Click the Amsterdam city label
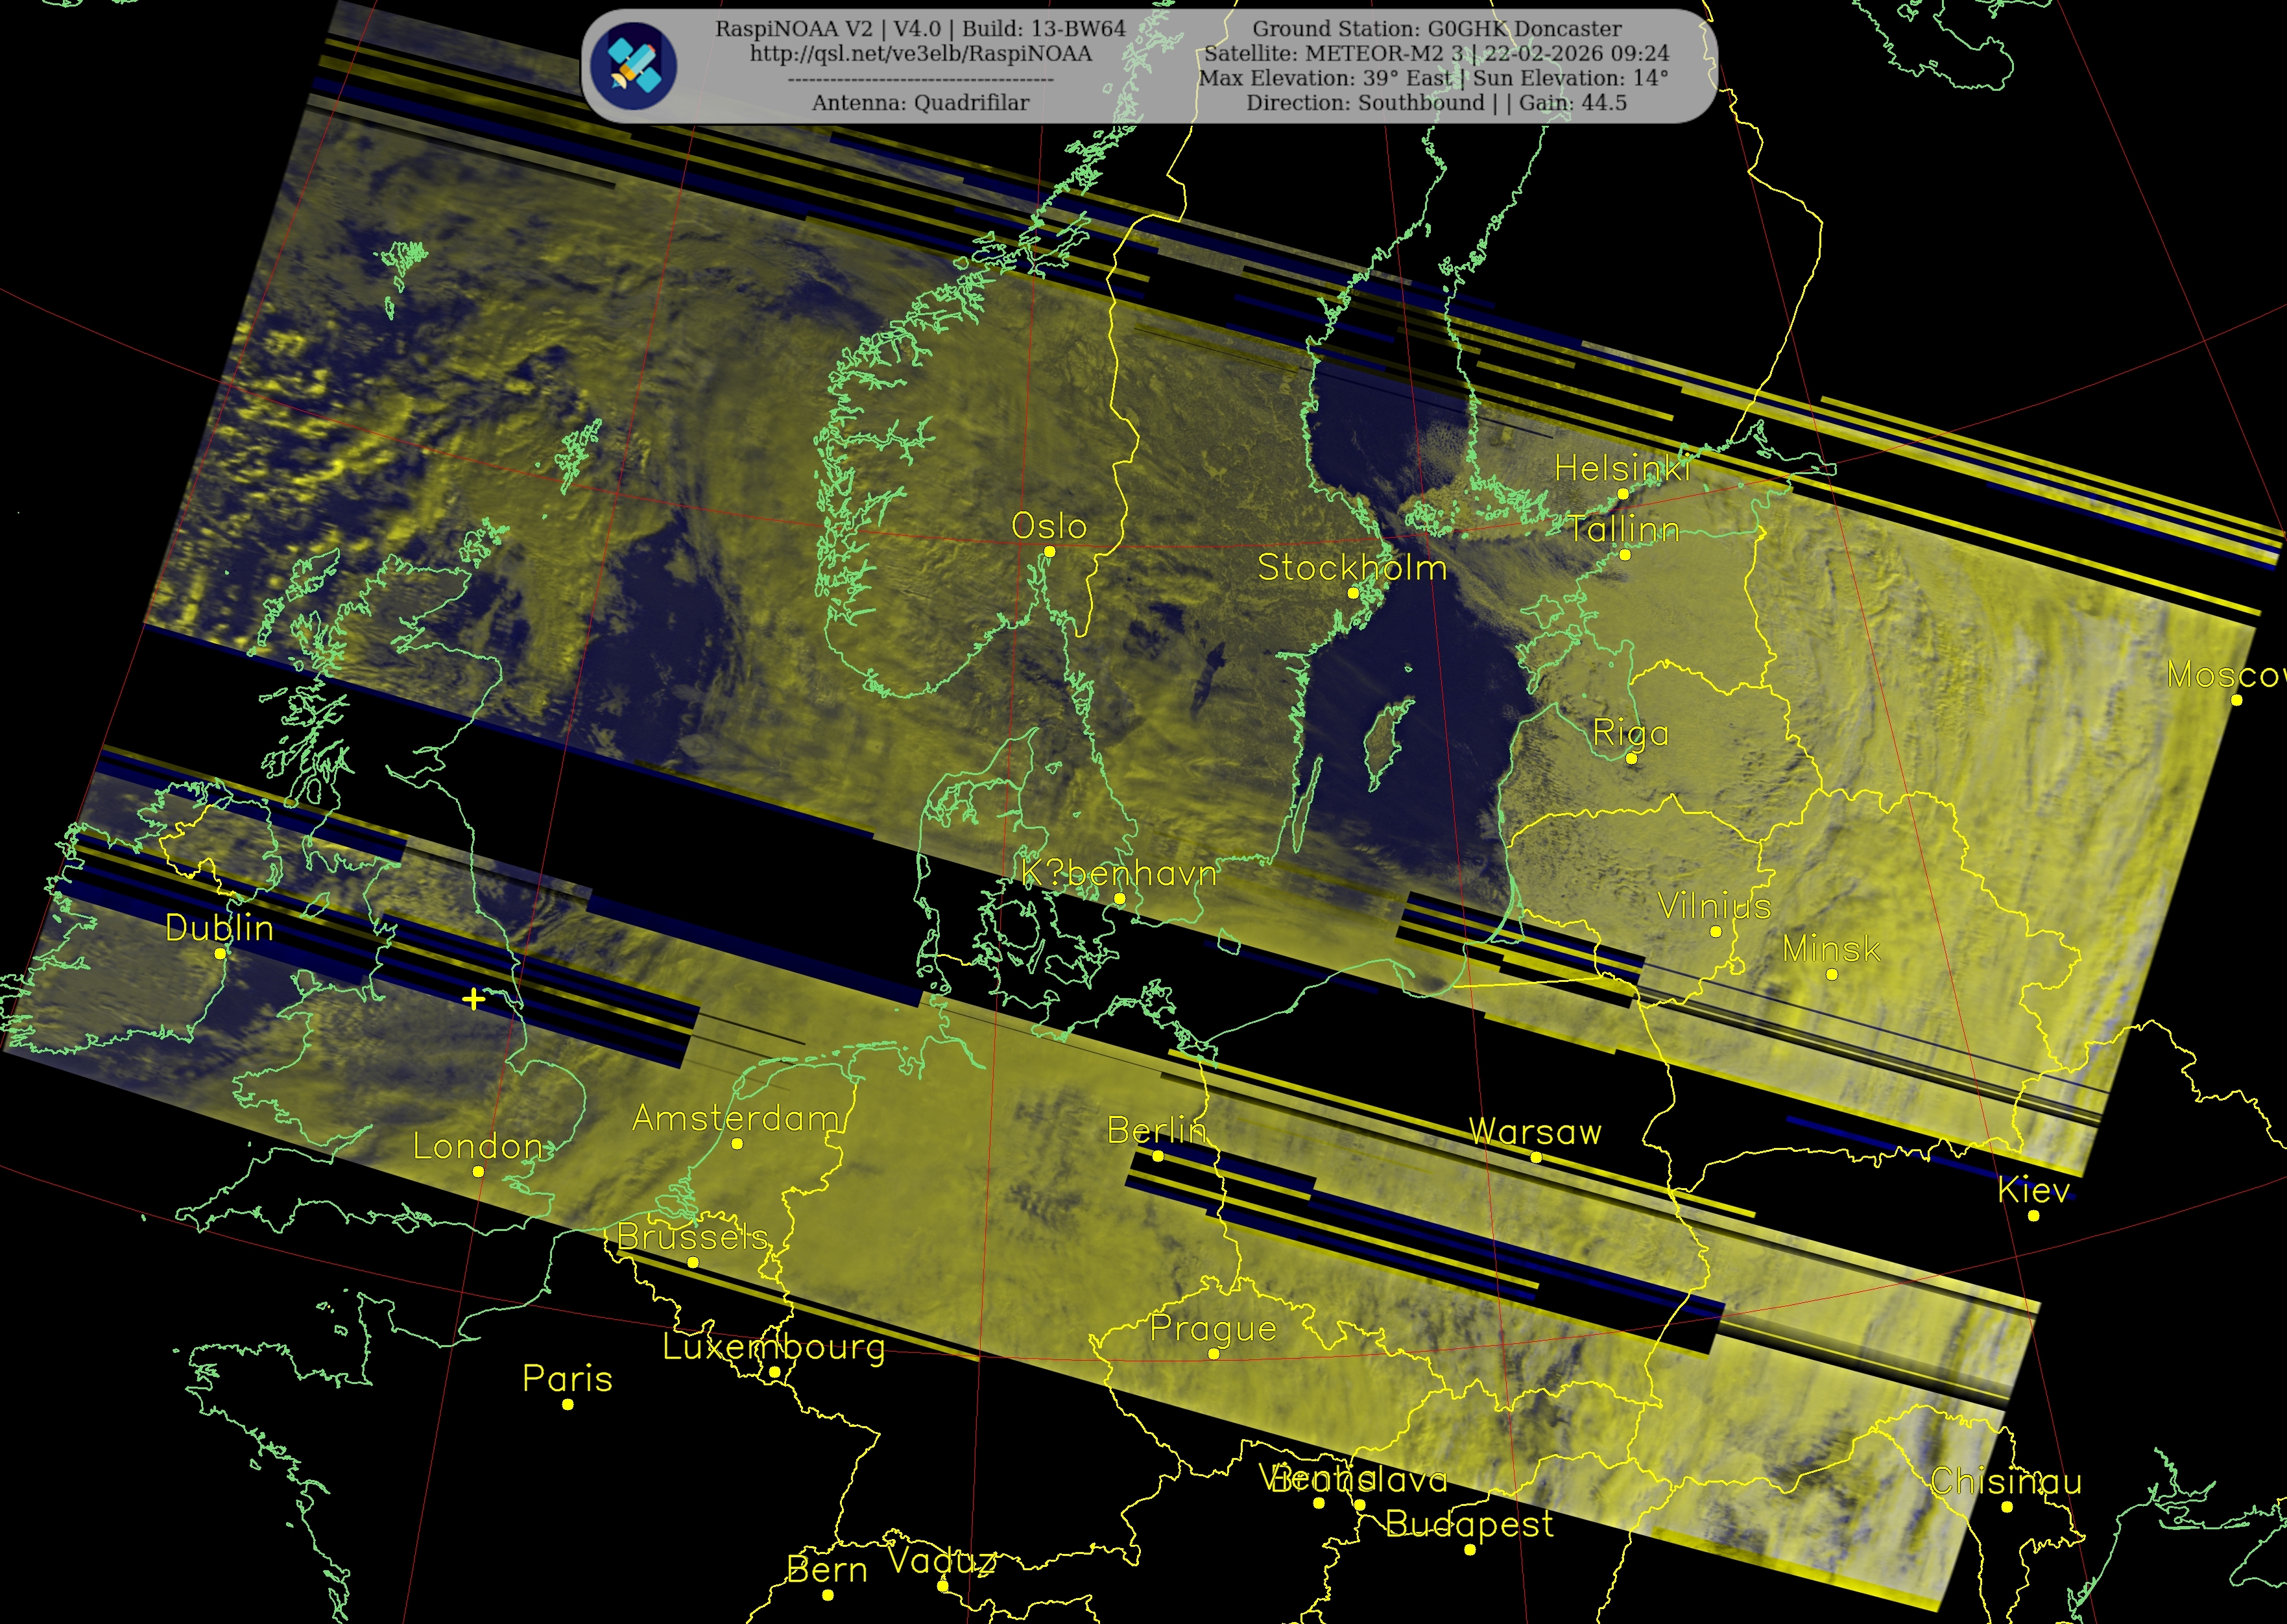The image size is (2287, 1624). click(735, 1118)
